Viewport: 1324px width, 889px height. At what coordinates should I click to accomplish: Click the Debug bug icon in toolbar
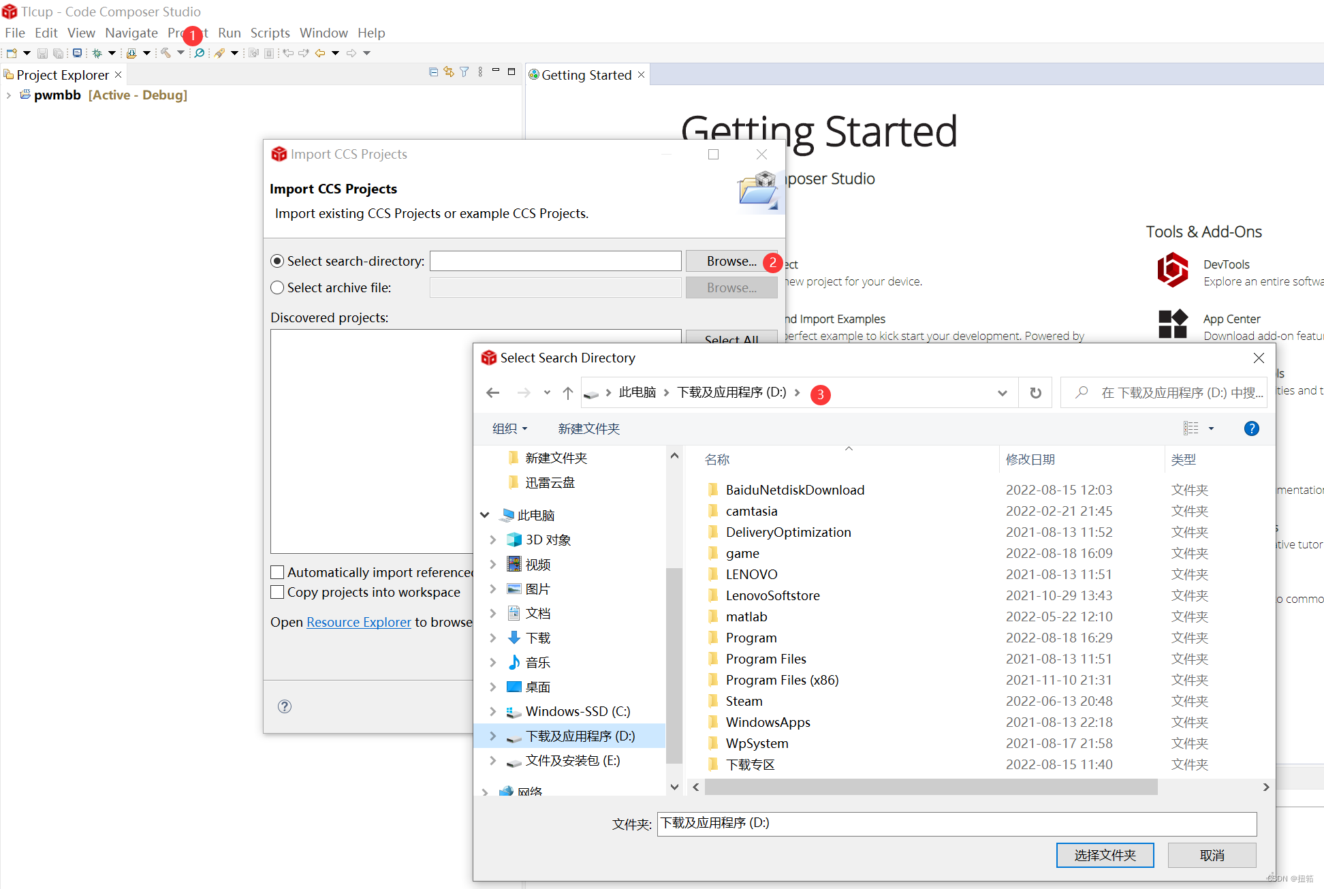point(97,53)
